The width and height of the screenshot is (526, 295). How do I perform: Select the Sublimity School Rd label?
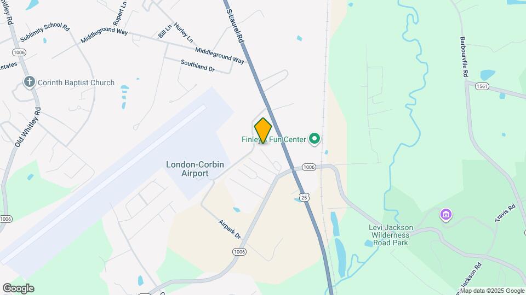(x=45, y=32)
